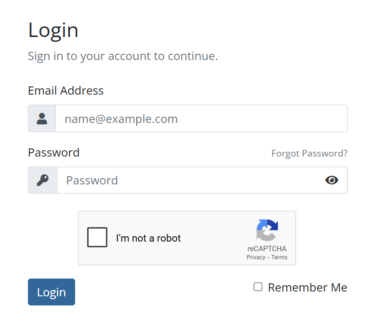Open the reCAPTCHA Privacy link
Screen dimensions: 365x316
[256, 257]
